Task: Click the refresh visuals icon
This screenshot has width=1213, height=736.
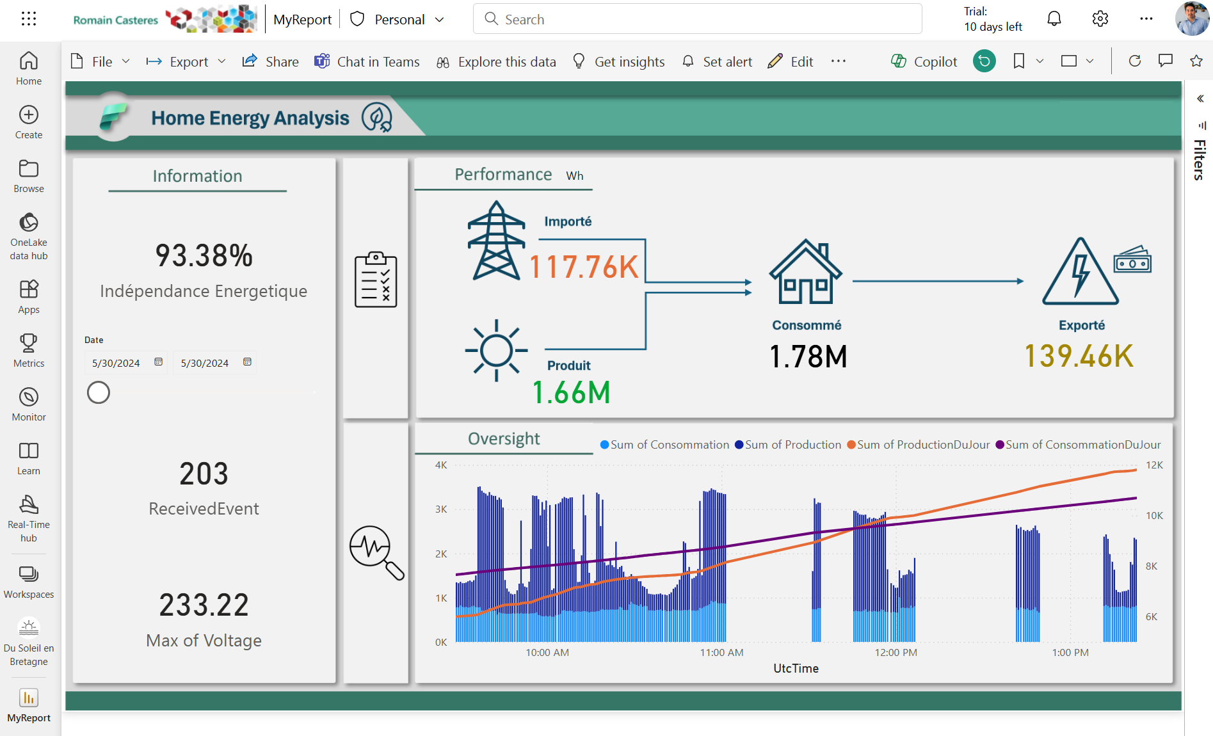Action: click(x=1134, y=61)
